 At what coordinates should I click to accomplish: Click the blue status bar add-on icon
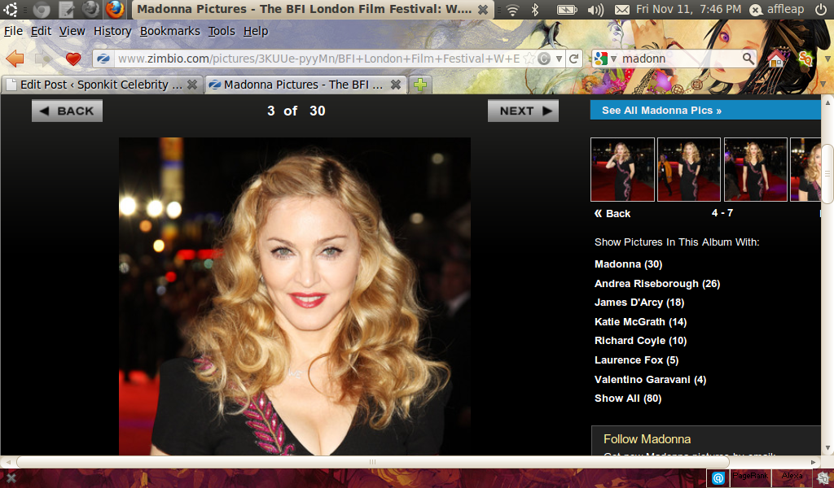coord(718,478)
